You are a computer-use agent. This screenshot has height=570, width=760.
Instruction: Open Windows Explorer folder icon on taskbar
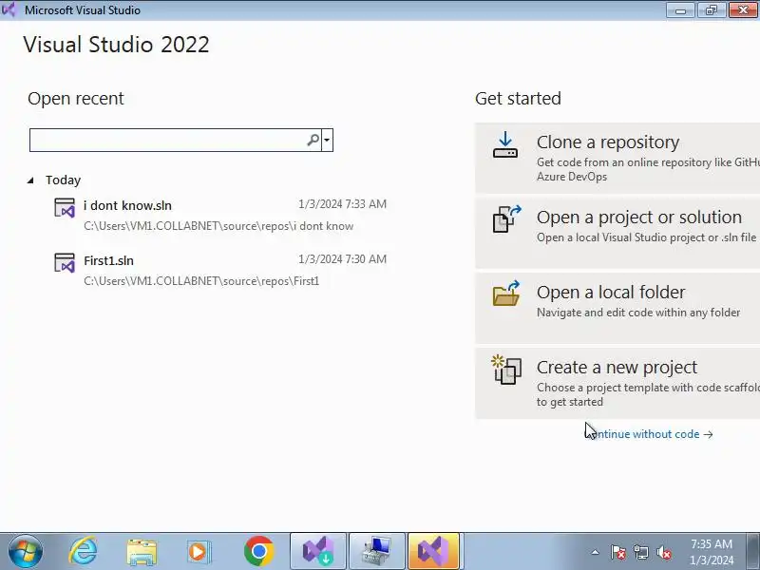[142, 552]
